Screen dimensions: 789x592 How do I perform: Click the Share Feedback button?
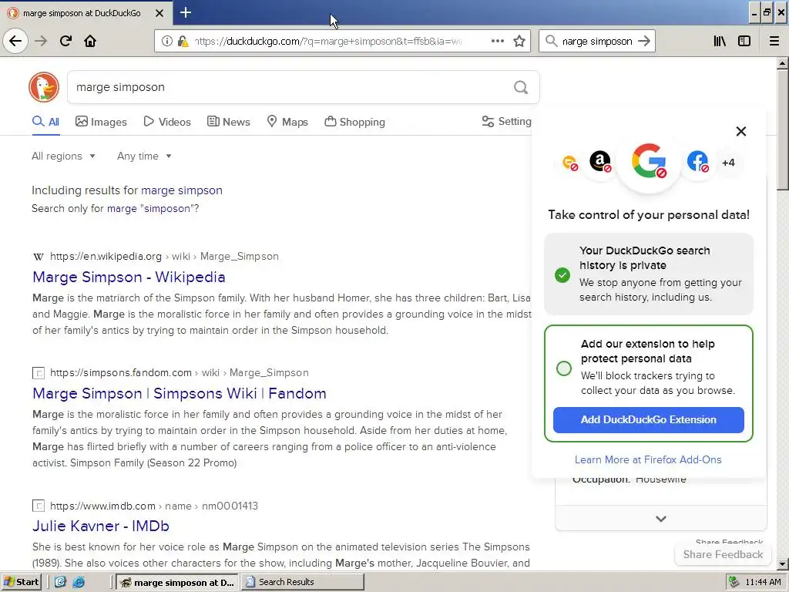pyautogui.click(x=723, y=554)
